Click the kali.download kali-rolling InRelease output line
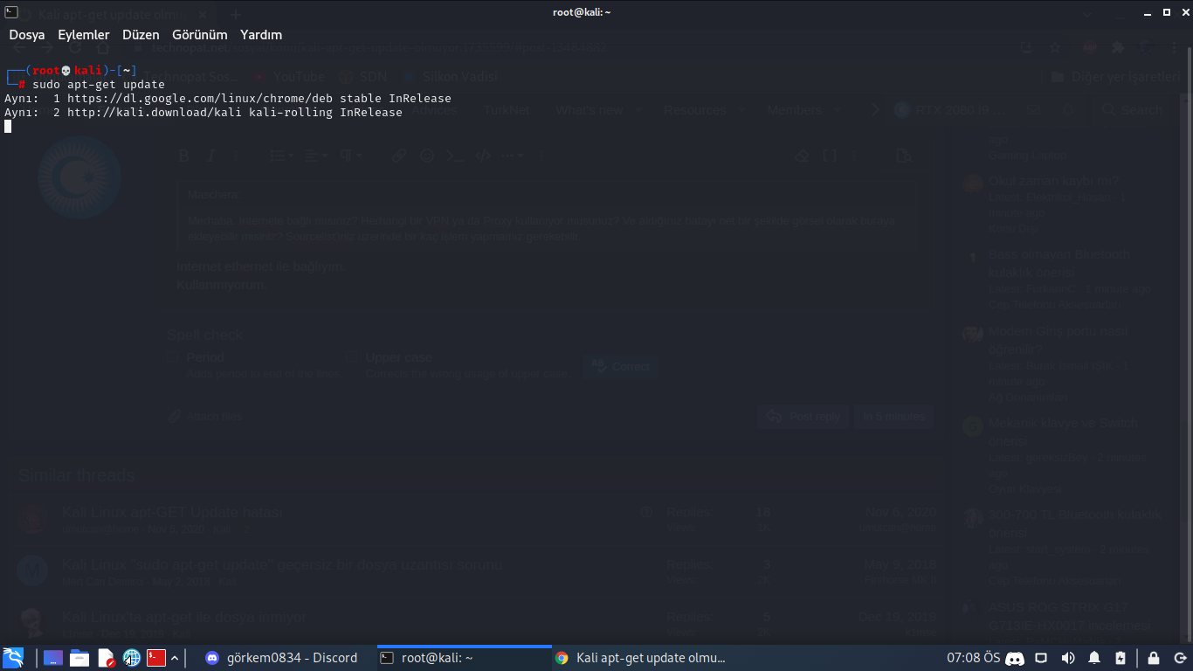The image size is (1193, 671). click(x=203, y=113)
